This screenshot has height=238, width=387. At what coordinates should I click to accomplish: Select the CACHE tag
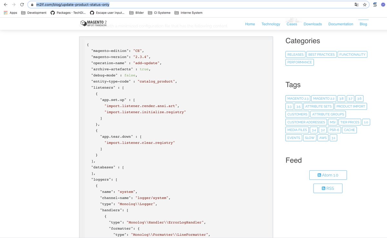tap(350, 130)
